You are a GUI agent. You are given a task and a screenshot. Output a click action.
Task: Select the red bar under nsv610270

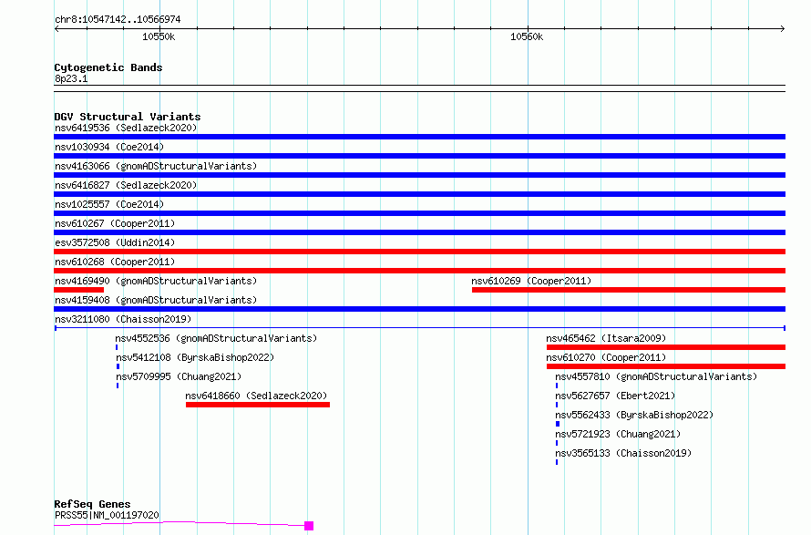[x=666, y=366]
